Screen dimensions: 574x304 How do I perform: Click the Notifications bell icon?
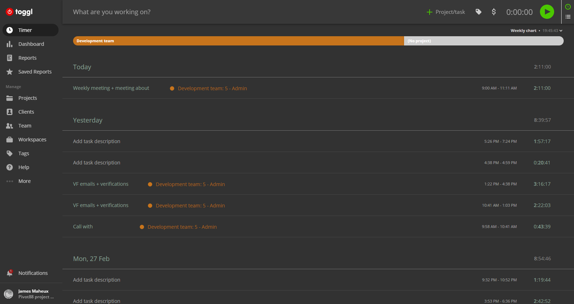pos(10,273)
